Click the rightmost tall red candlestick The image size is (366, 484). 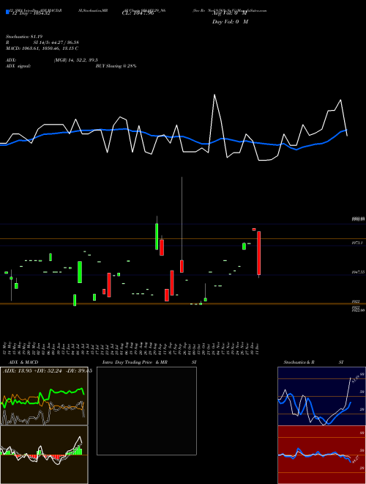(259, 253)
